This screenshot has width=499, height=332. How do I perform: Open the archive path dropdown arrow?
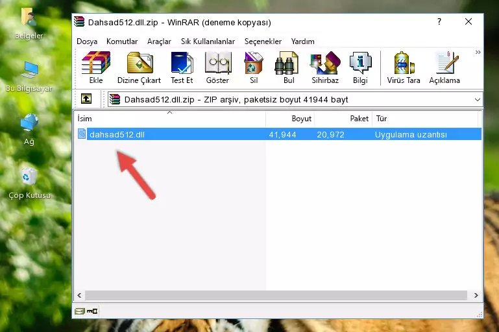point(478,100)
